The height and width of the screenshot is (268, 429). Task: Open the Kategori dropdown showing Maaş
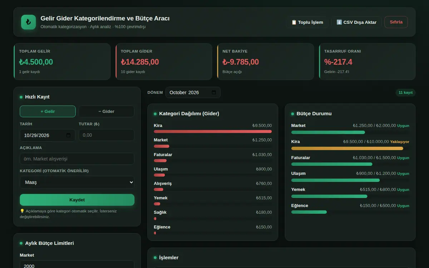77,182
